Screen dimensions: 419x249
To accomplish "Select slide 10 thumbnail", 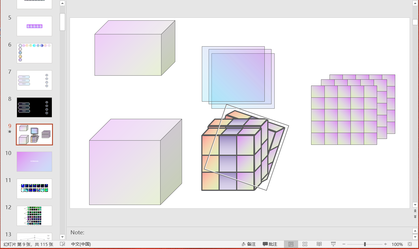I will (x=34, y=161).
